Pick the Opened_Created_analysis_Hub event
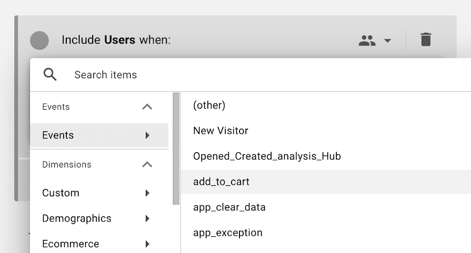Screen dimensions: 471x253 coord(326,156)
